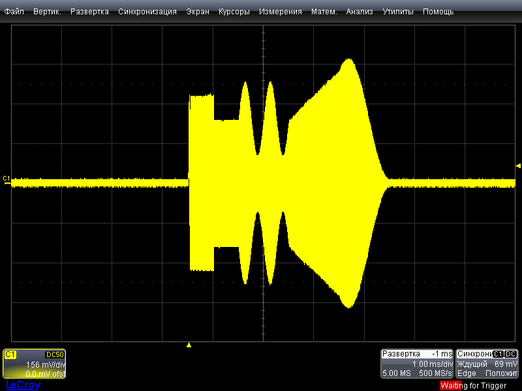Click the yellow C1 label in channel descriptor
This screenshot has width=522, height=391.
click(10, 354)
